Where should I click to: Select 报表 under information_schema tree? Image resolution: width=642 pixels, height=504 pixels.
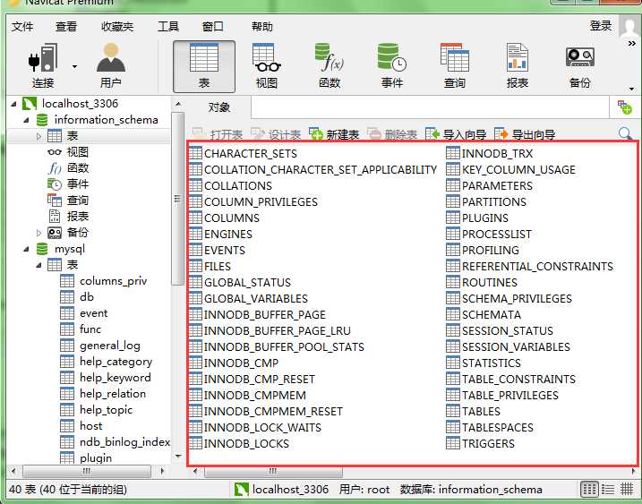pyautogui.click(x=78, y=216)
